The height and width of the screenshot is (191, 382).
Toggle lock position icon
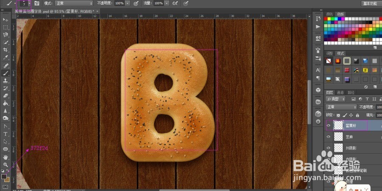click(x=351, y=115)
